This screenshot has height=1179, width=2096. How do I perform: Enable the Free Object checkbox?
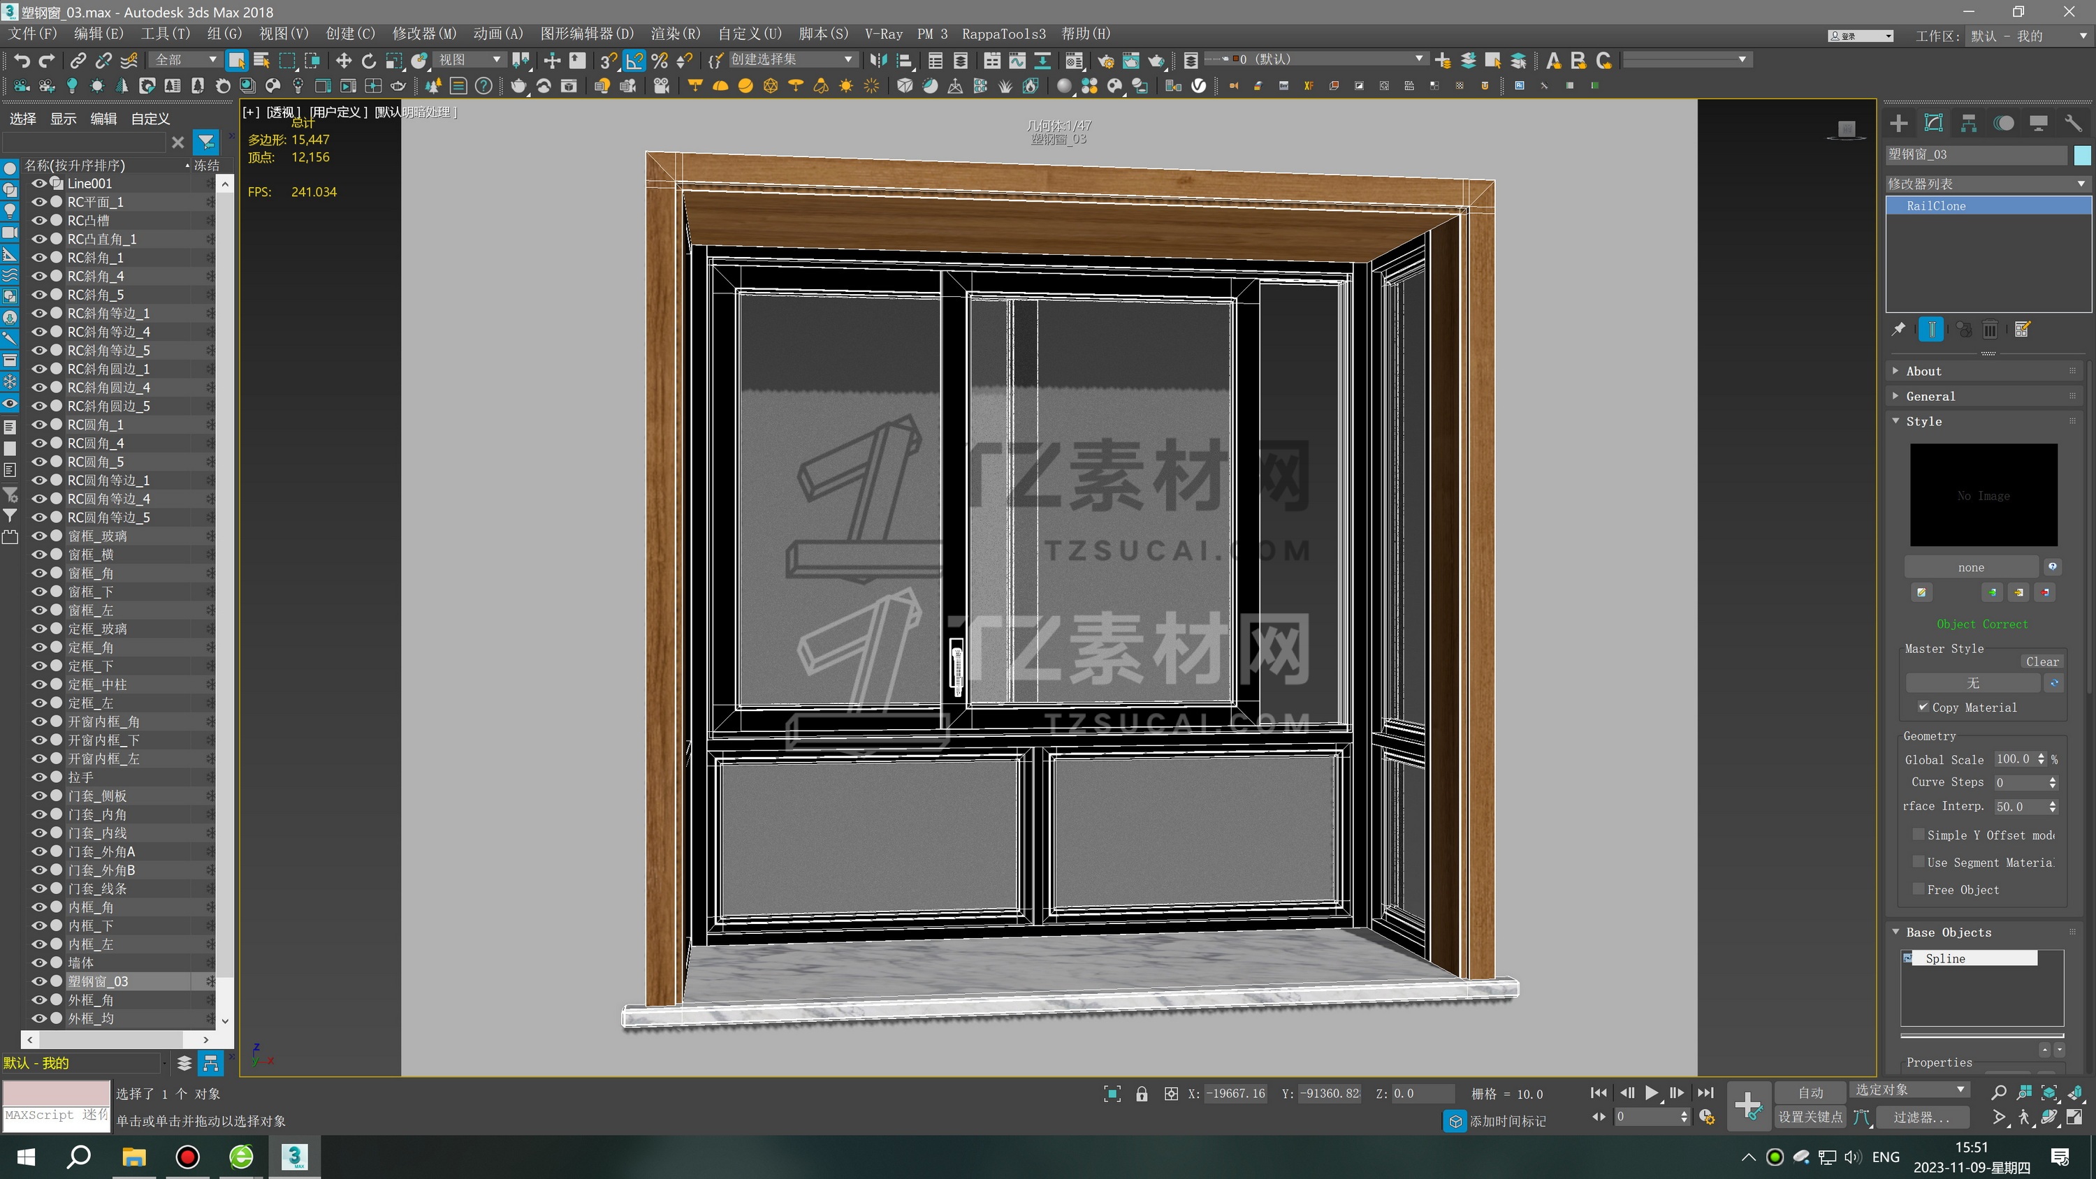1919,888
